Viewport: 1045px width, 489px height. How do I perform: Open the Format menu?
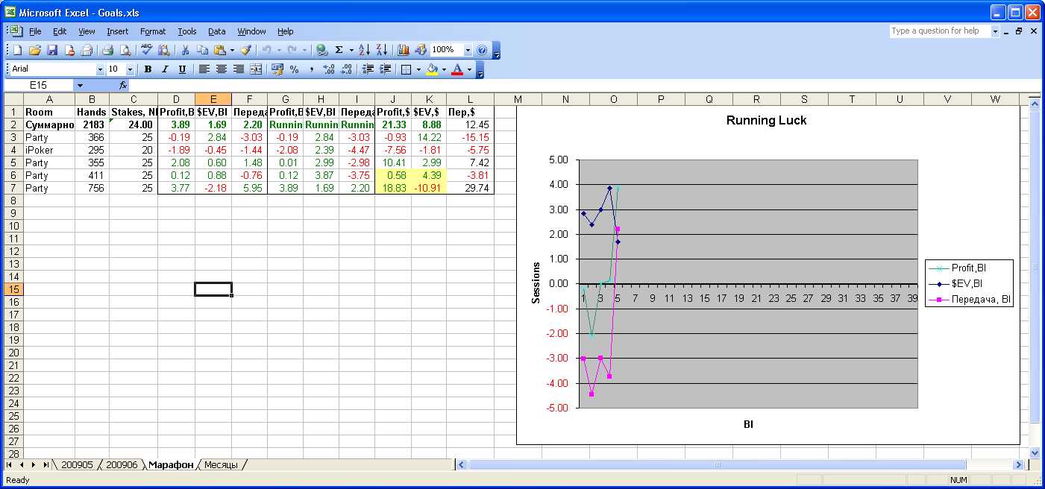pyautogui.click(x=153, y=31)
